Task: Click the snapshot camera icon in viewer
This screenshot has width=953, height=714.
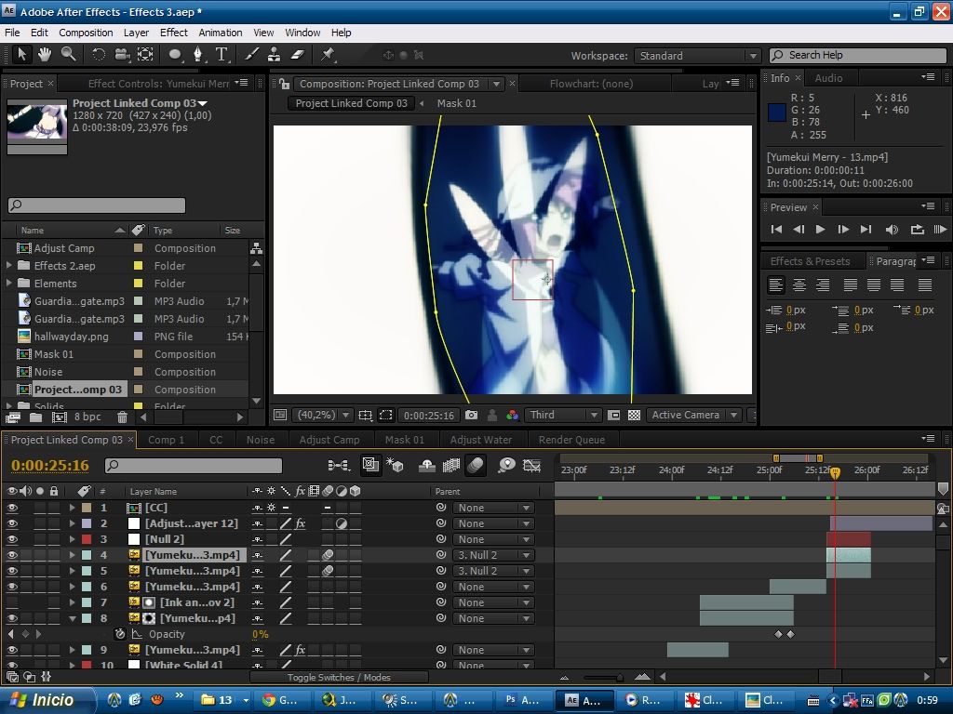Action: [471, 415]
